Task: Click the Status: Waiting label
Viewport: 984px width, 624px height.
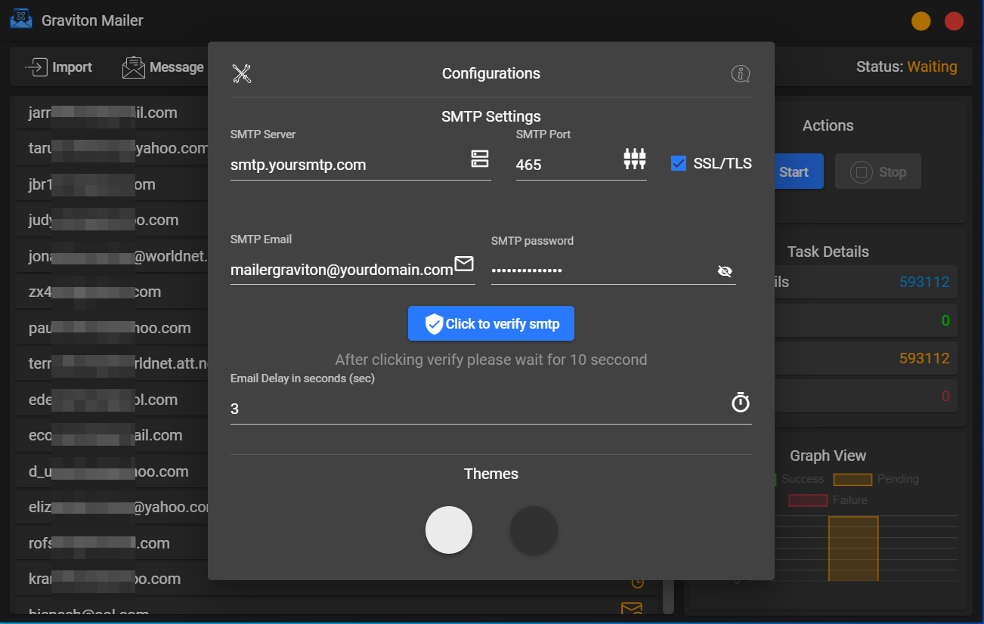Action: [906, 66]
